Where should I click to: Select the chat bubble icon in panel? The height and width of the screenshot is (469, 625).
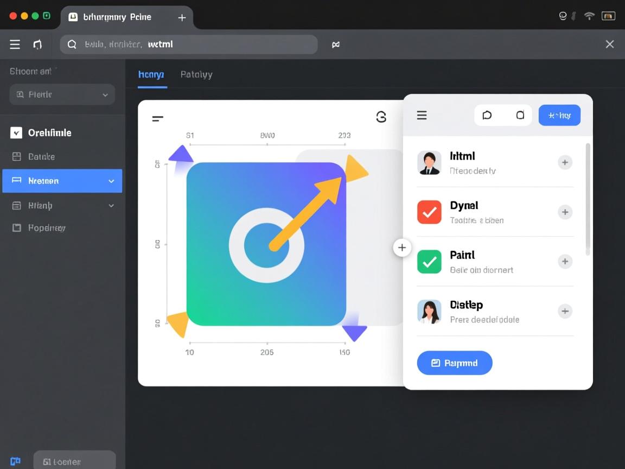point(487,115)
